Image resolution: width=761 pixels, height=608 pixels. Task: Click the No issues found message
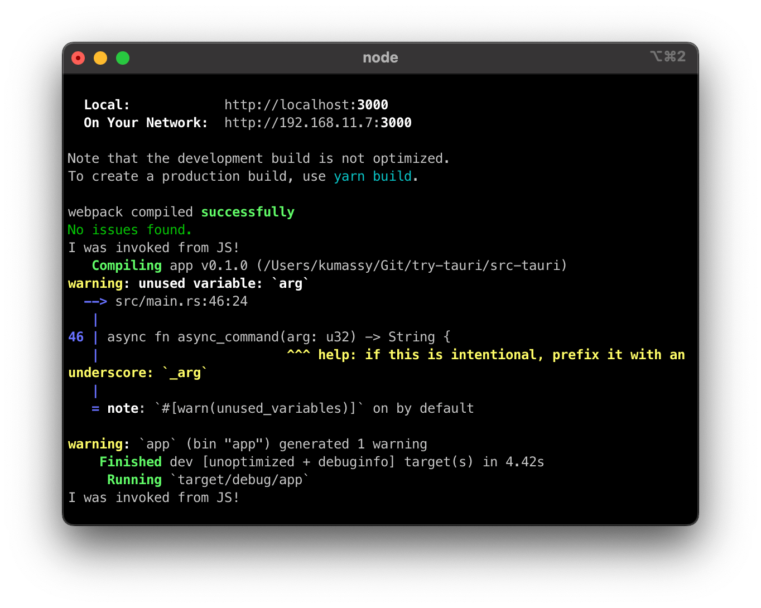[x=129, y=230]
